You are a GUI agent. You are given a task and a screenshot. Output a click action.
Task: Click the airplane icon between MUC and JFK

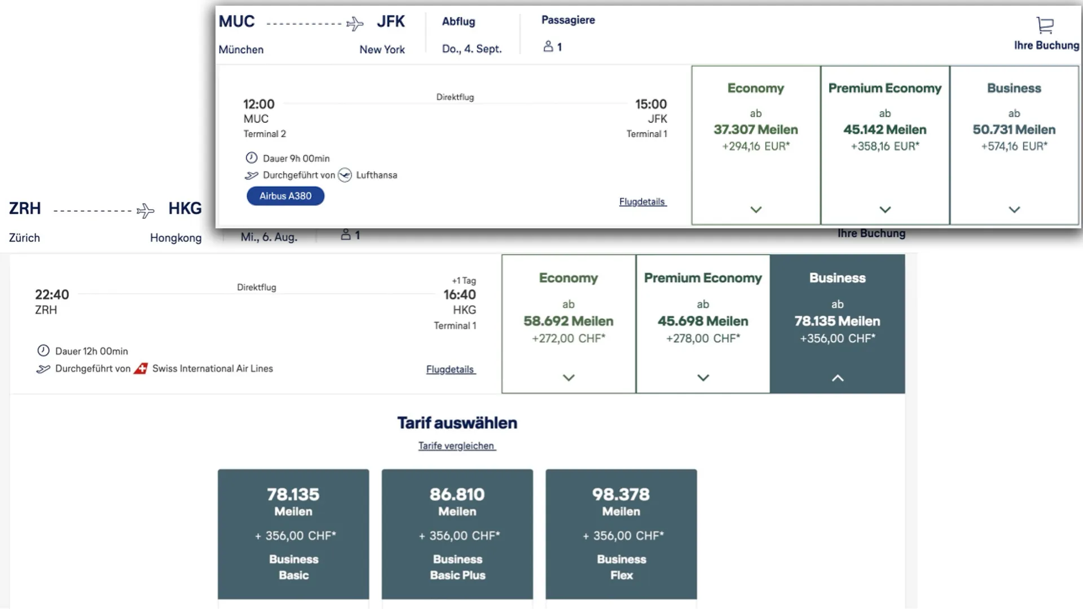tap(355, 24)
